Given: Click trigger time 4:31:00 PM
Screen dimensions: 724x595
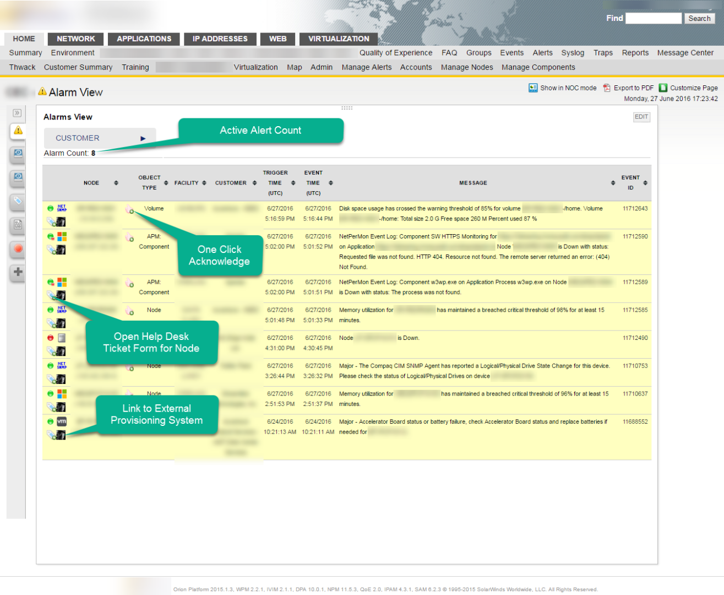Looking at the screenshot, I should point(279,348).
